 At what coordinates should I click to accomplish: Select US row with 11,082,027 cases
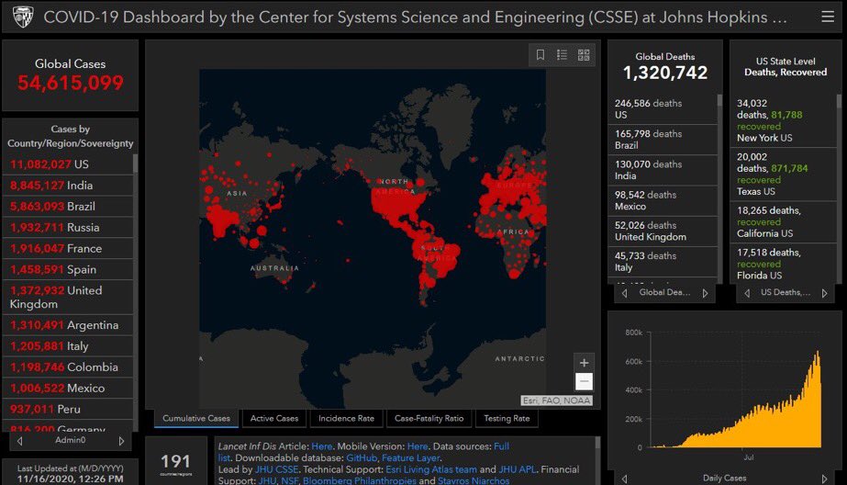[68, 164]
